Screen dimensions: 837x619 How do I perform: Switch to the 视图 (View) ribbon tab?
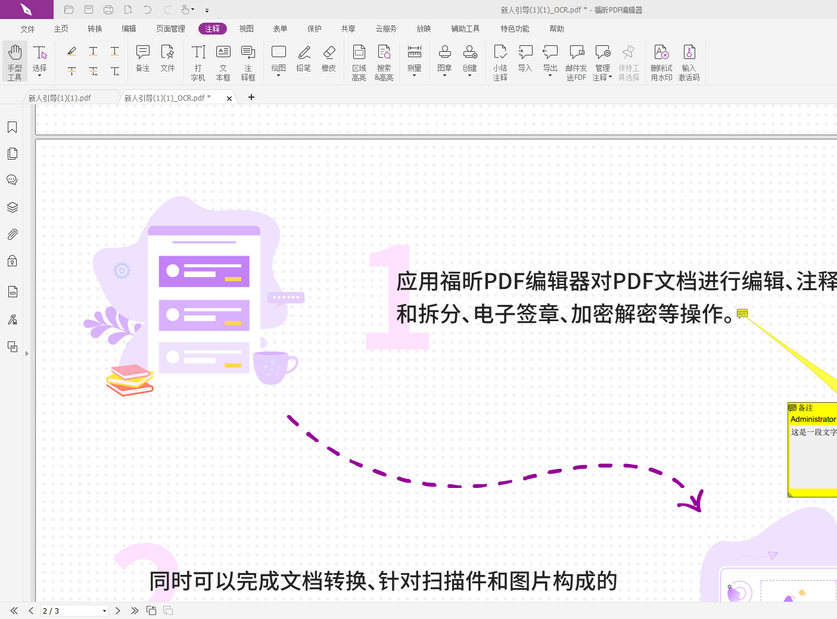247,29
